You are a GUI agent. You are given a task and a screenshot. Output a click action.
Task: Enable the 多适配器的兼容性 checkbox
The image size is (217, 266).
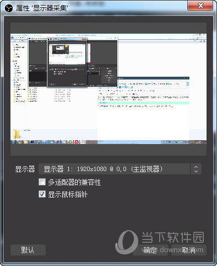42,182
